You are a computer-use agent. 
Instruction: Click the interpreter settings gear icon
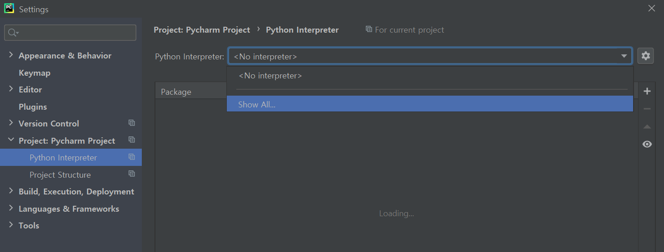(x=645, y=56)
